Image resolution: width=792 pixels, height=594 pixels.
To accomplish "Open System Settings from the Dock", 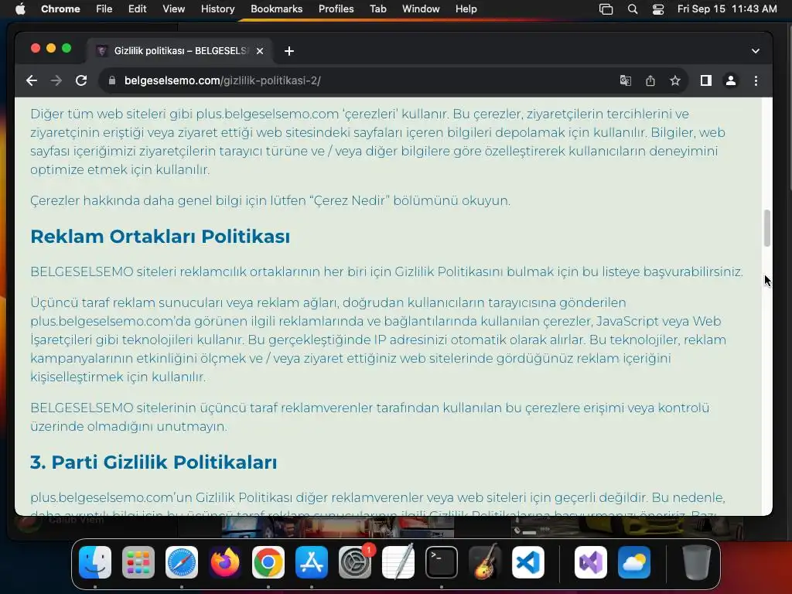I will [354, 562].
